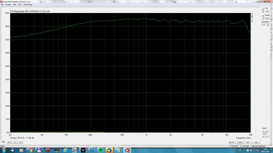Open the media player taskbar icon
This screenshot has width=273, height=153.
pyautogui.click(x=21, y=150)
